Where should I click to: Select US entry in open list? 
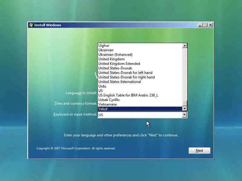pyautogui.click(x=140, y=91)
